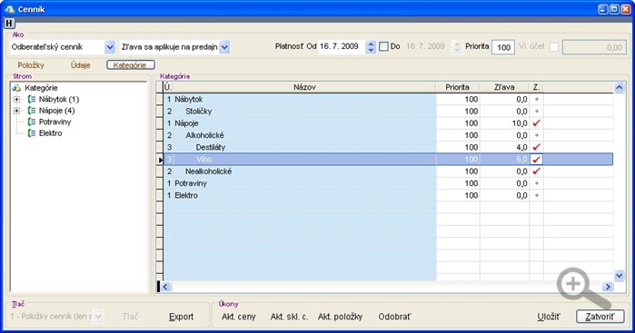635x333 pixels.
Task: Toggle the Z. checkmark for Destiláty row
Action: [537, 147]
